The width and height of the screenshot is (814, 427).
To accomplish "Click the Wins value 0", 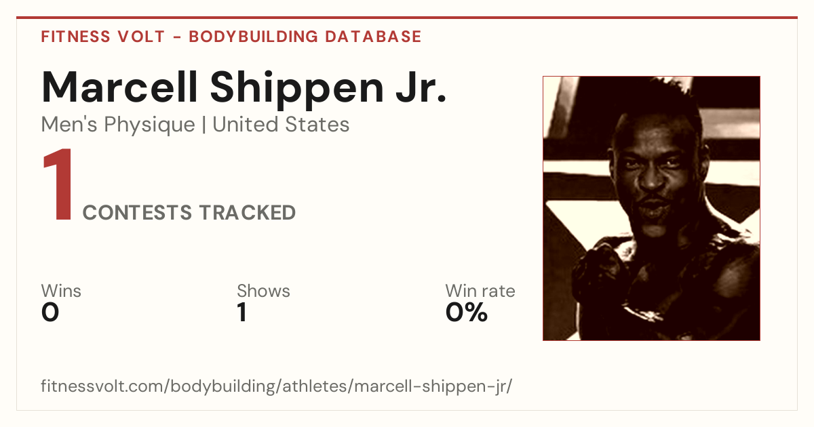I will [50, 312].
